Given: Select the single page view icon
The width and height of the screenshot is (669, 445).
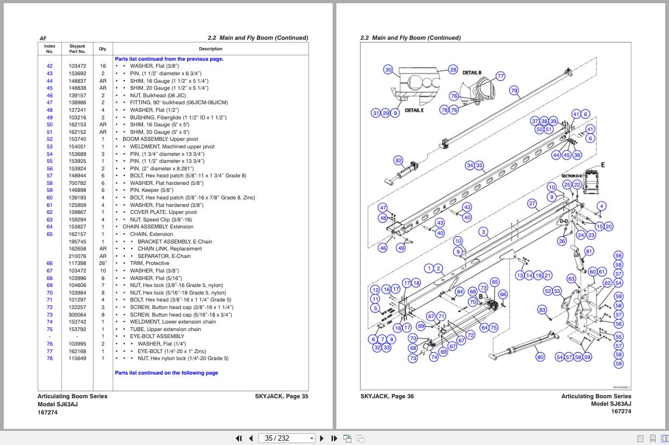Looking at the screenshot, I should 640,438.
